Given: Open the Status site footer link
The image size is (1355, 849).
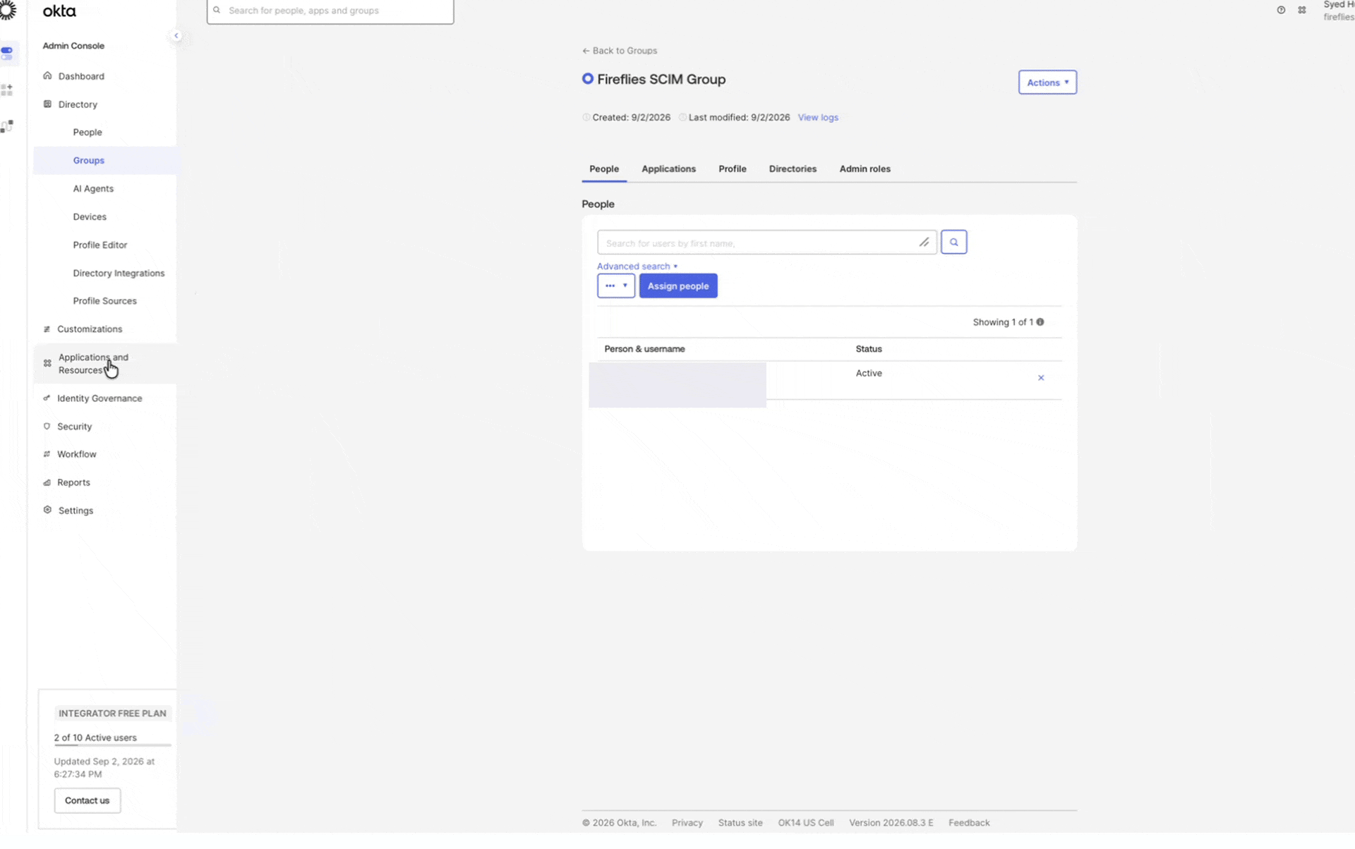Looking at the screenshot, I should coord(740,823).
